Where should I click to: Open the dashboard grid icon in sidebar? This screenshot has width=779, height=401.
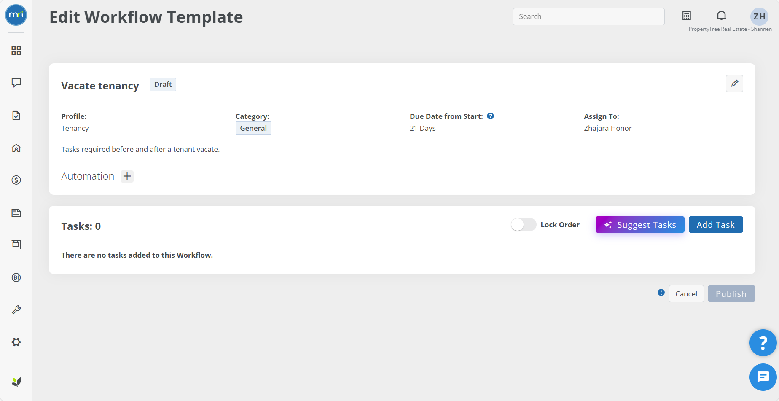tap(16, 51)
